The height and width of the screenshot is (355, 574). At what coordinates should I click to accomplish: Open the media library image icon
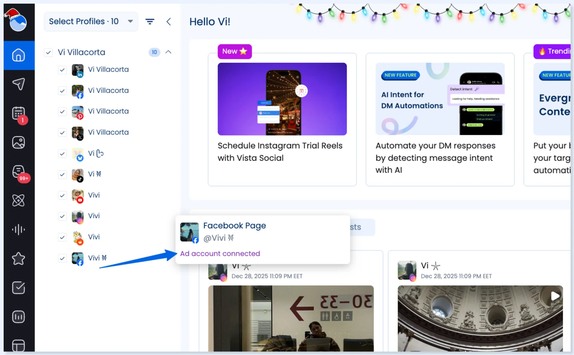pyautogui.click(x=19, y=142)
